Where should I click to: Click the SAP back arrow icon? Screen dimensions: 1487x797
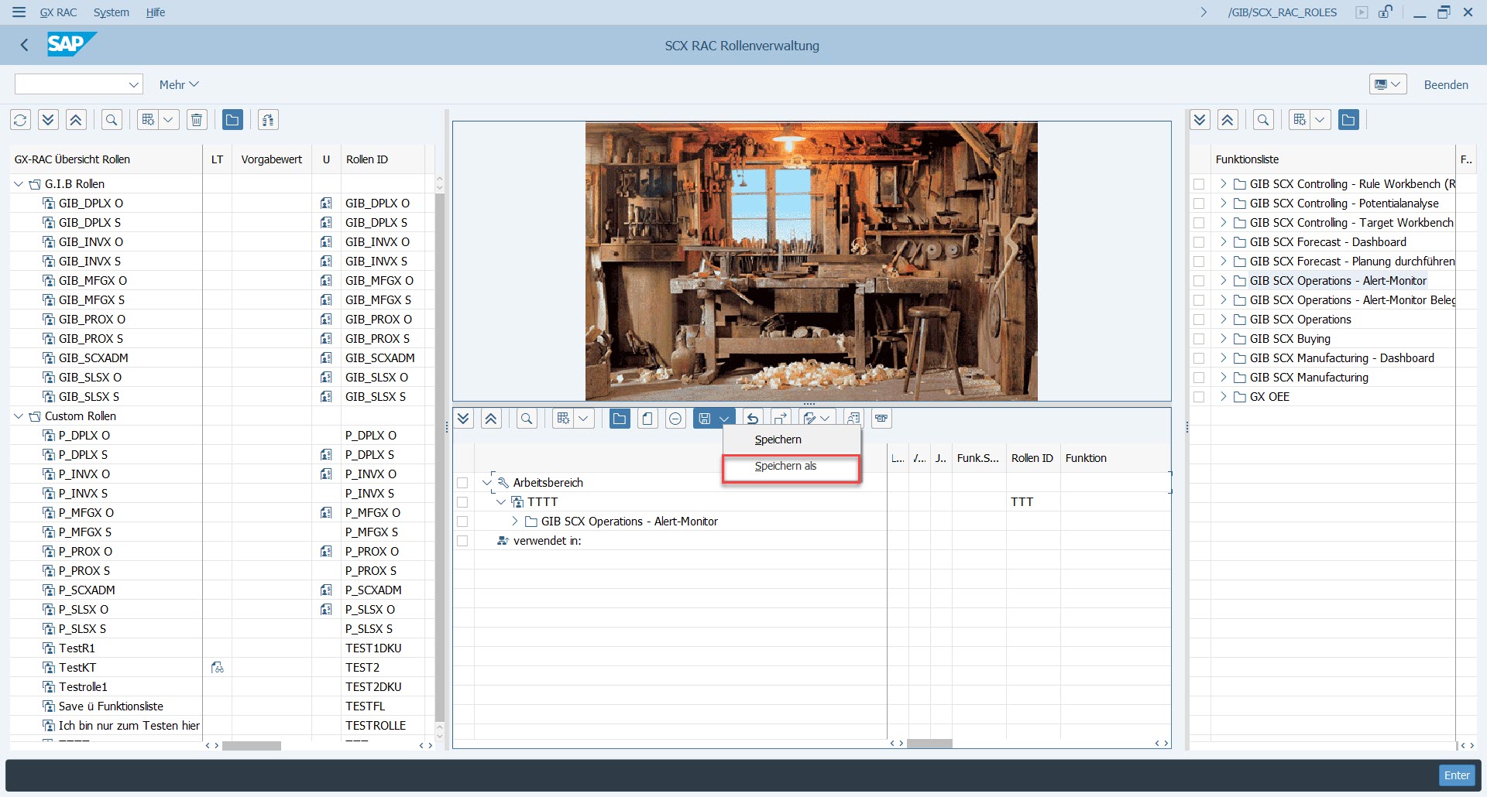pyautogui.click(x=25, y=45)
